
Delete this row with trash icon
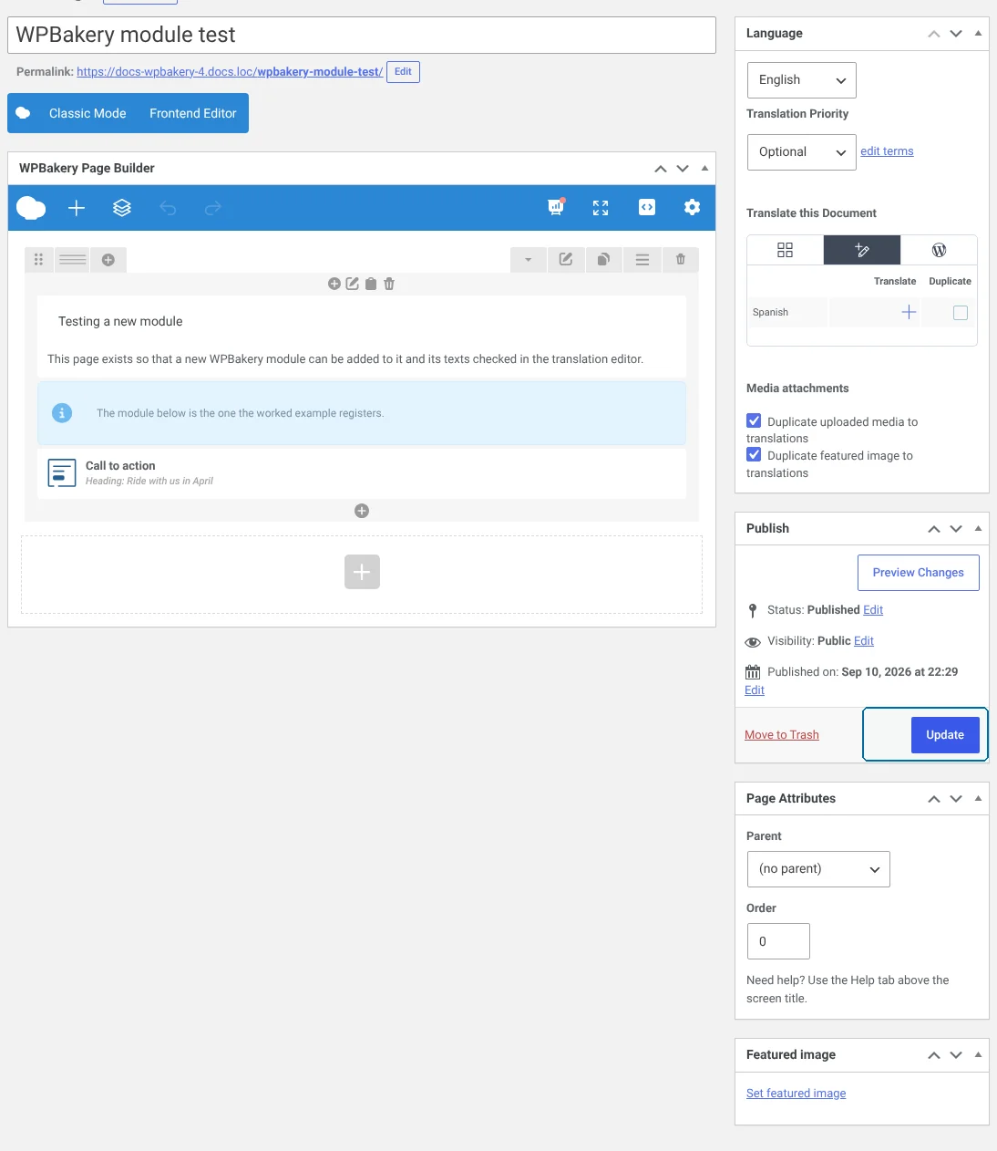[681, 260]
